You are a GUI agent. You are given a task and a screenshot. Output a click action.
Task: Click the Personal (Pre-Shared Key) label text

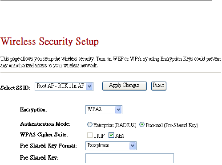click(x=172, y=125)
